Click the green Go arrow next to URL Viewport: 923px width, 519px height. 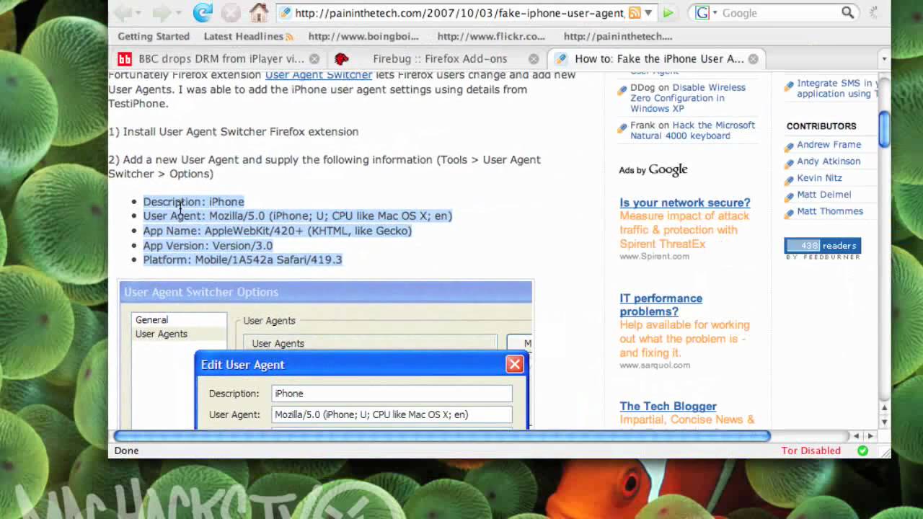click(x=668, y=13)
